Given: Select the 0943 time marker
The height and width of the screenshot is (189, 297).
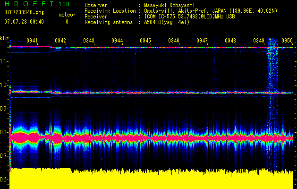Looking at the screenshot, I should pyautogui.click(x=89, y=41).
